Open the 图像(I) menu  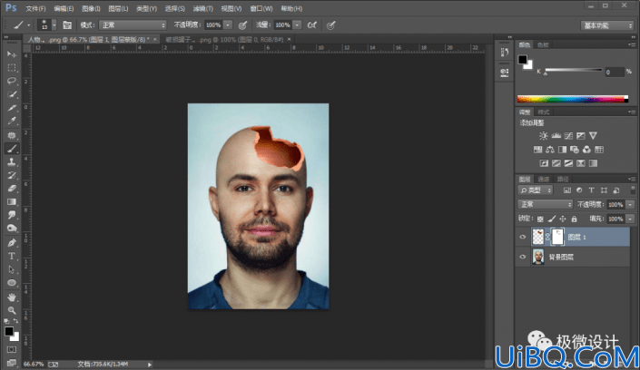tap(91, 8)
